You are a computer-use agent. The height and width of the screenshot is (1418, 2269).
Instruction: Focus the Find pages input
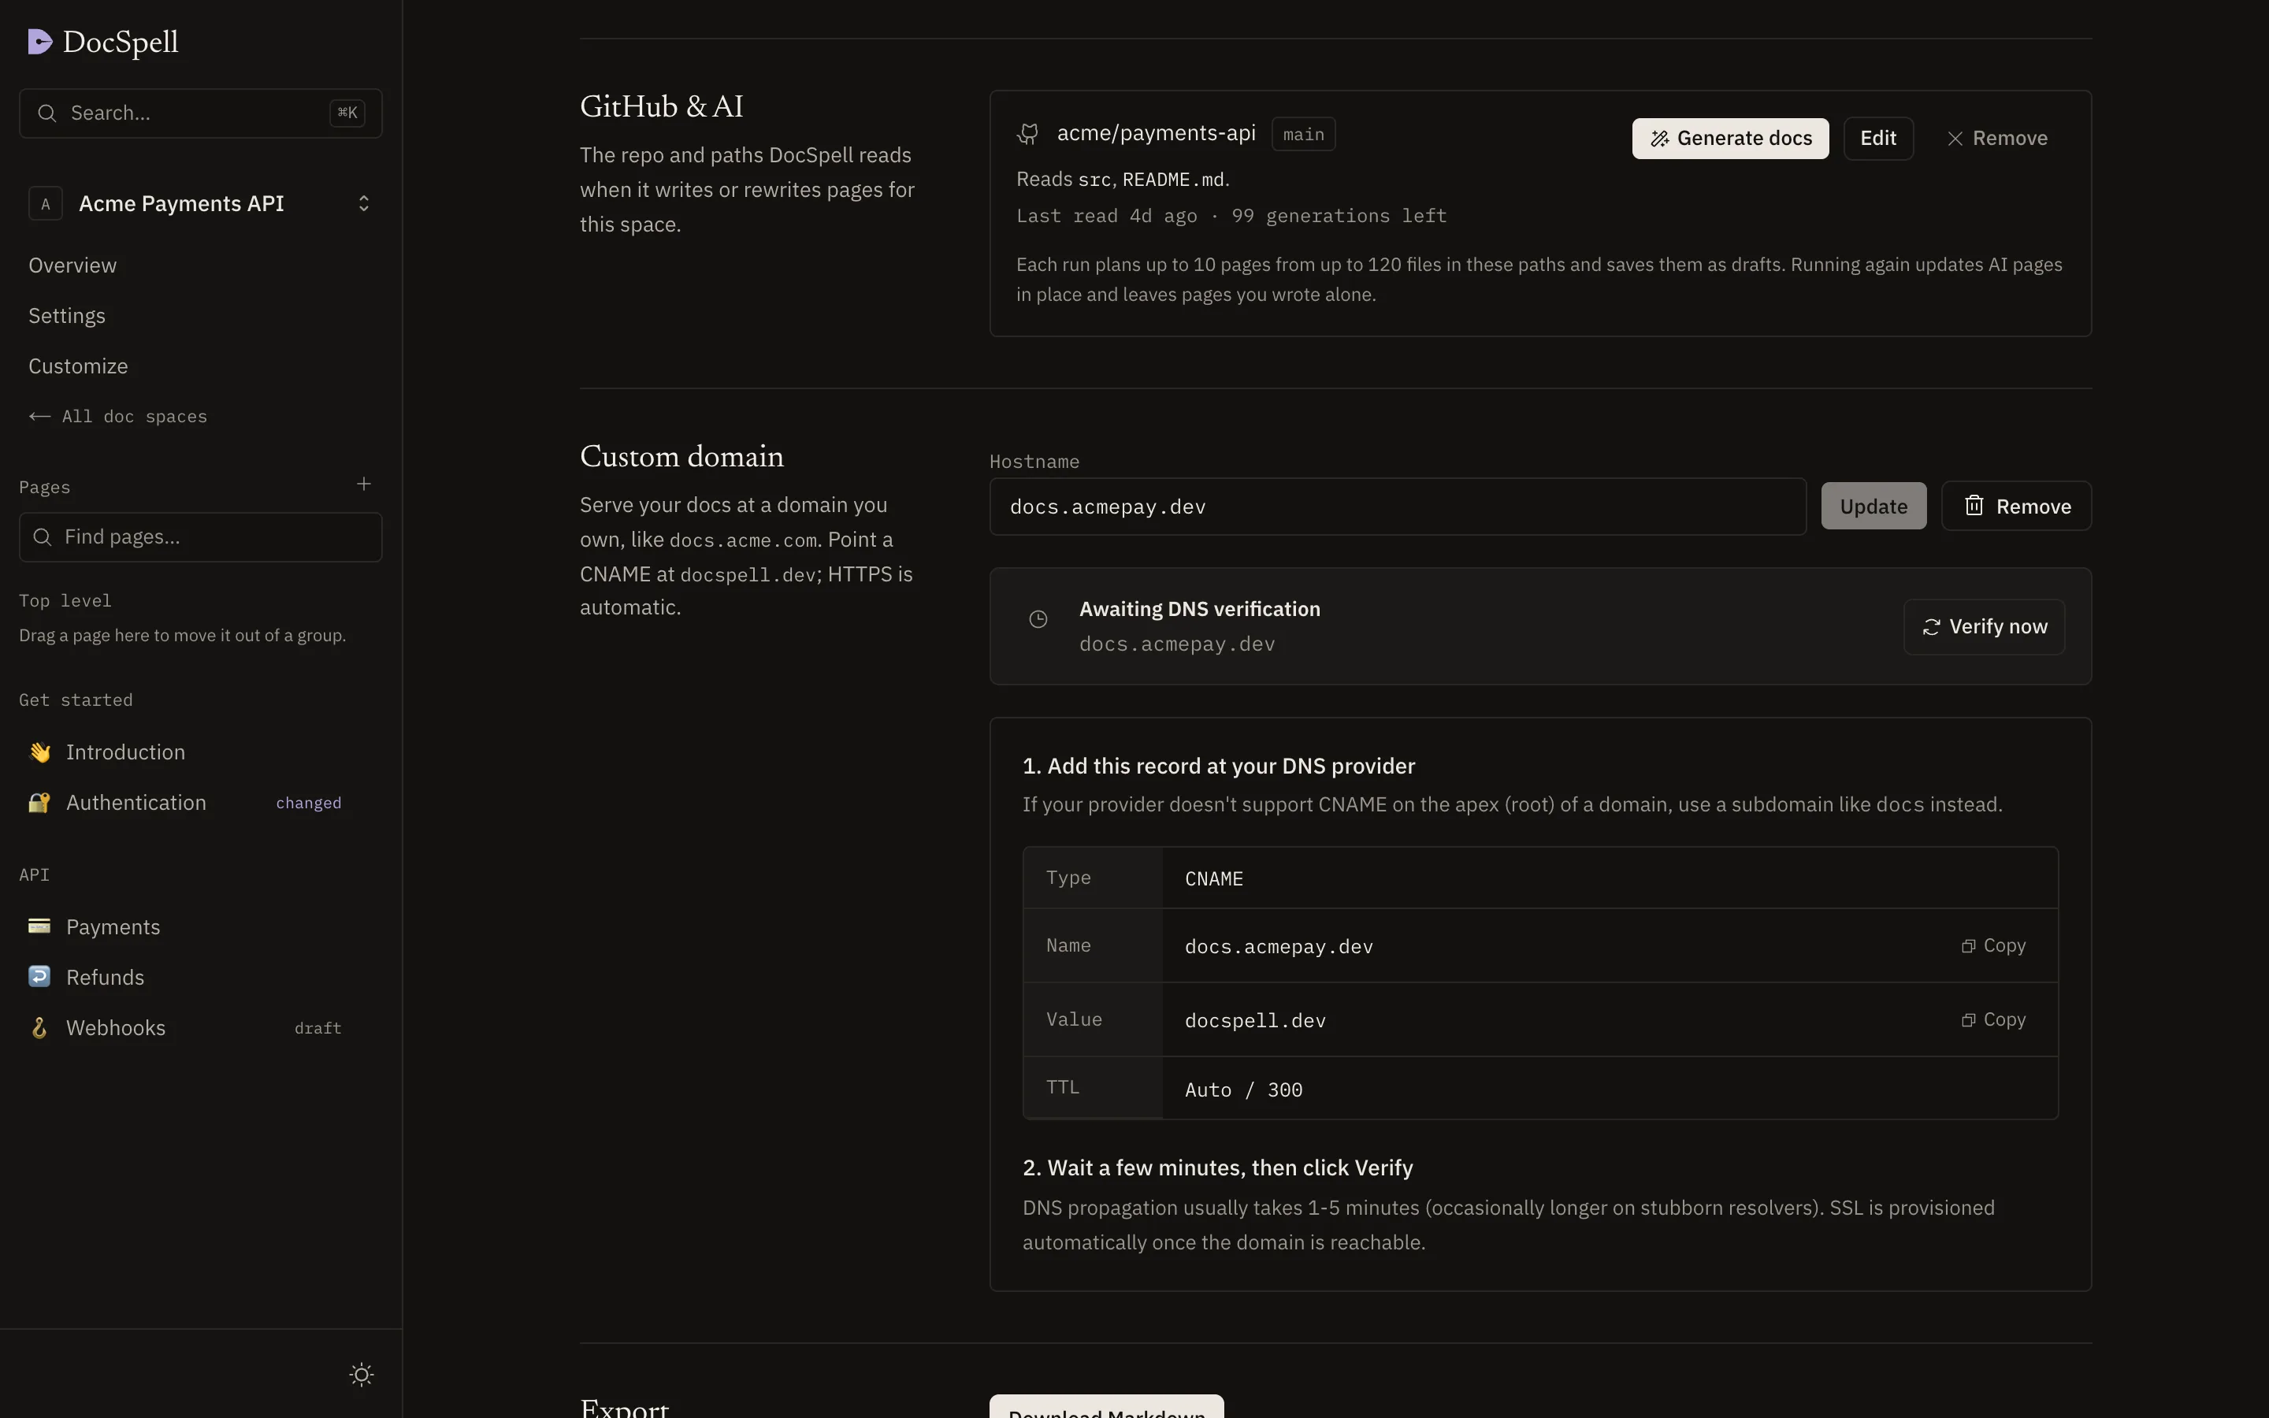(201, 537)
